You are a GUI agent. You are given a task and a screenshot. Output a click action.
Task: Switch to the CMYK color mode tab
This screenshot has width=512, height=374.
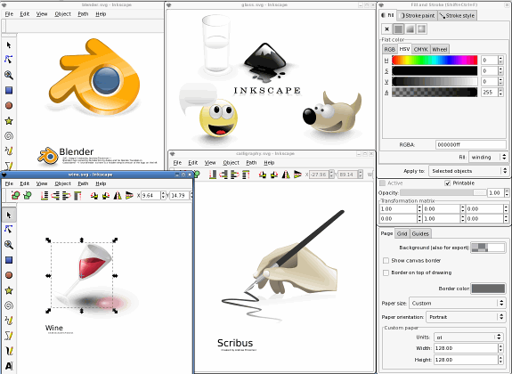click(420, 49)
